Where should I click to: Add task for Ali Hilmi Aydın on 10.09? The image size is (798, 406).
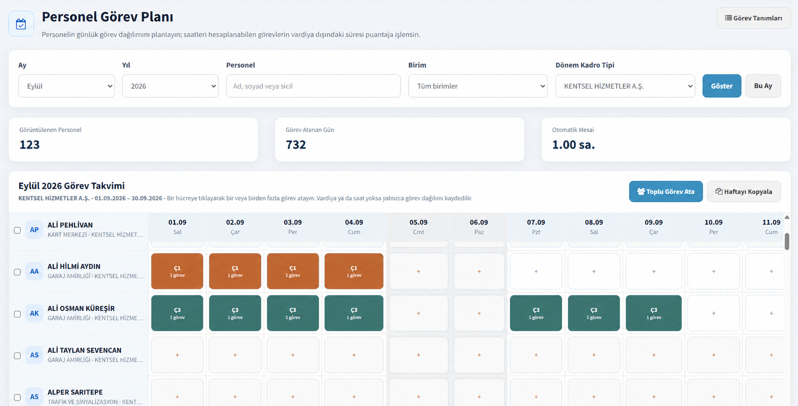coord(714,271)
